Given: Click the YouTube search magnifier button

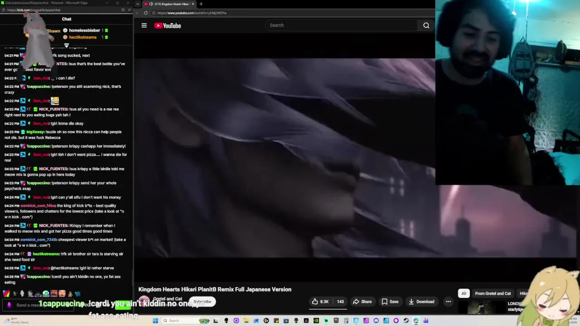Looking at the screenshot, I should click(x=426, y=25).
